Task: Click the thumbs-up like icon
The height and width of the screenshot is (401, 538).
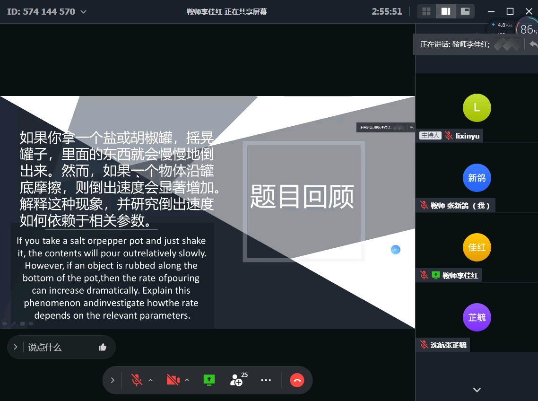Action: click(x=103, y=347)
